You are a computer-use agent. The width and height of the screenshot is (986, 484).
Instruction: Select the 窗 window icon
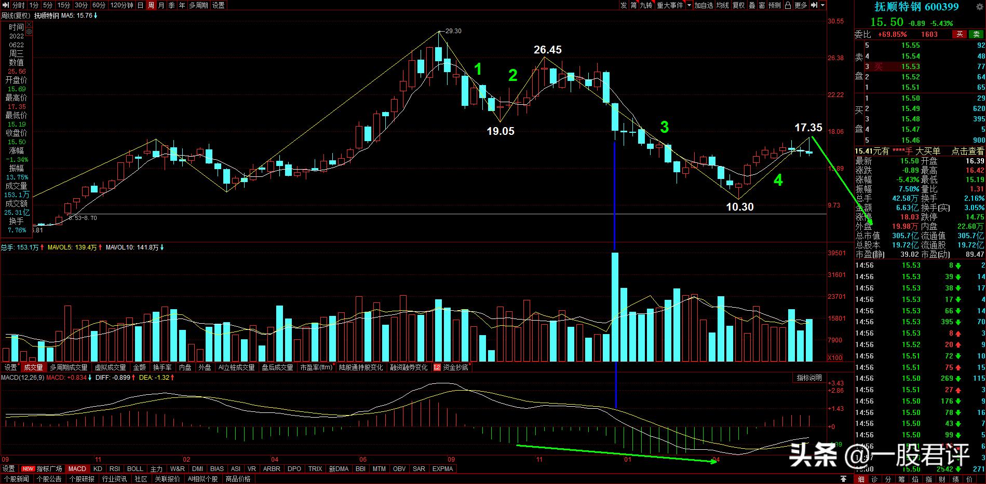pos(762,5)
